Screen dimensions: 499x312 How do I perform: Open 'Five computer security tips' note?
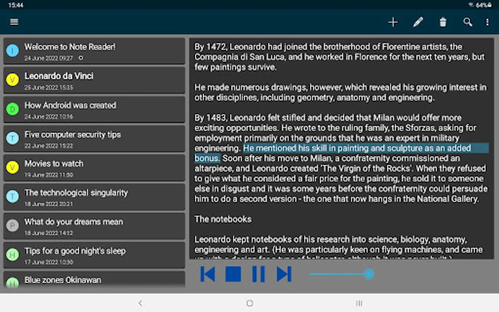click(x=94, y=138)
